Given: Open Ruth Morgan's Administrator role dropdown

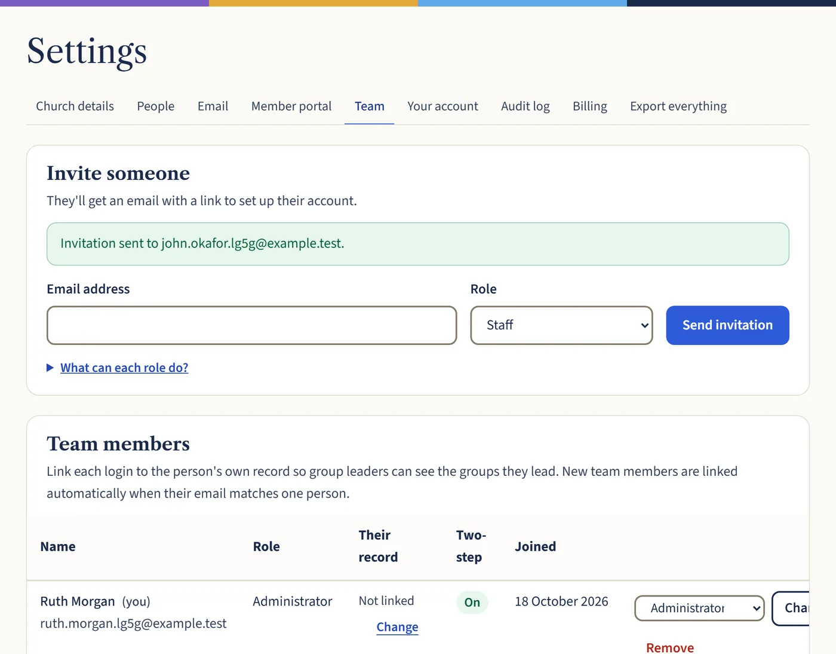Looking at the screenshot, I should (x=699, y=608).
